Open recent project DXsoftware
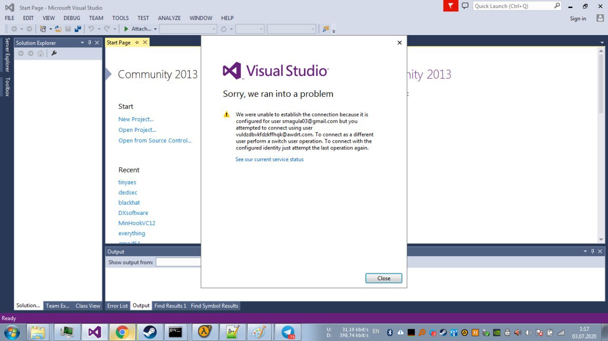This screenshot has height=341, width=608. 133,213
